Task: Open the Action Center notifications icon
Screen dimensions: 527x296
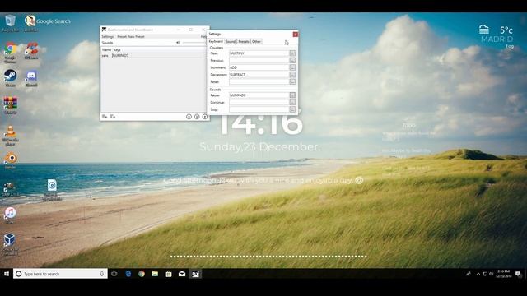Action: coord(518,274)
